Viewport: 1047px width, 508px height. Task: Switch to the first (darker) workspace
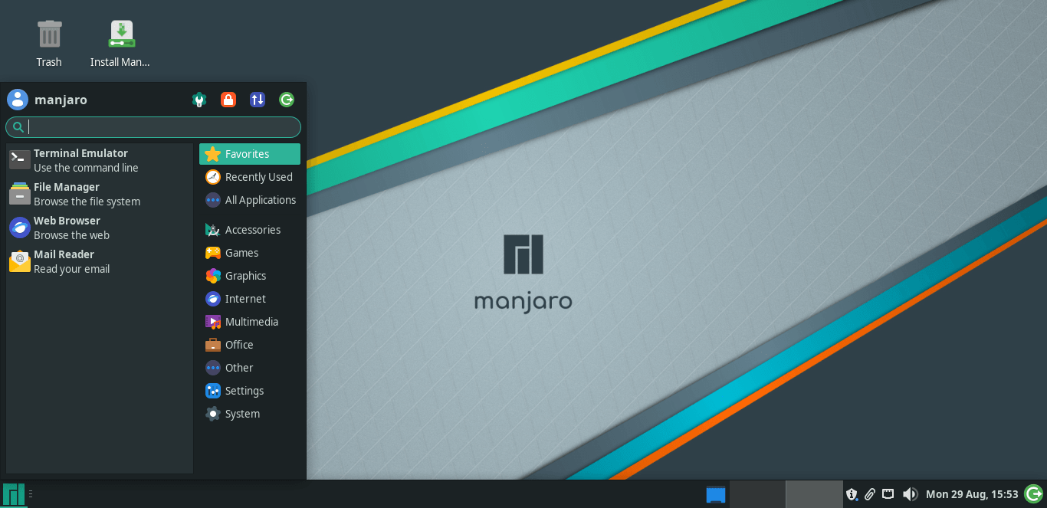pyautogui.click(x=757, y=494)
